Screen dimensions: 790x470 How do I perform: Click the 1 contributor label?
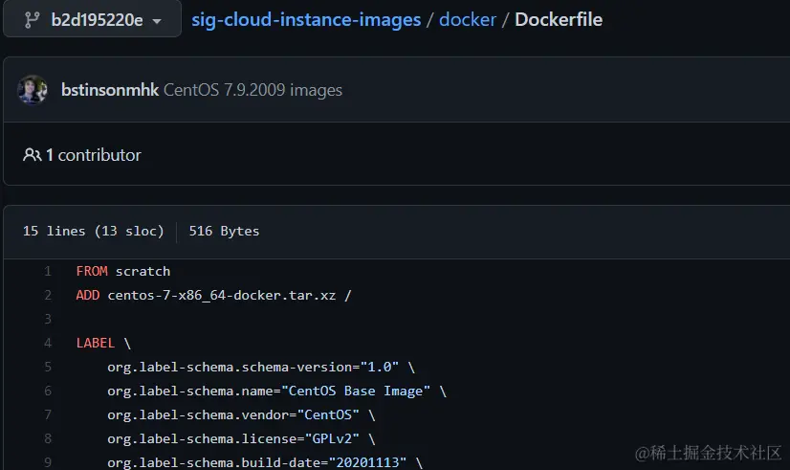(93, 155)
